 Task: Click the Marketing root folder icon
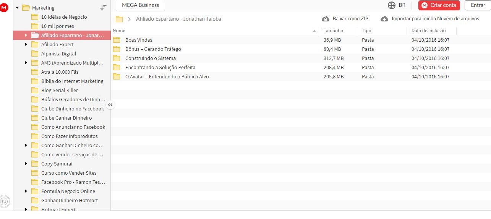coord(26,8)
